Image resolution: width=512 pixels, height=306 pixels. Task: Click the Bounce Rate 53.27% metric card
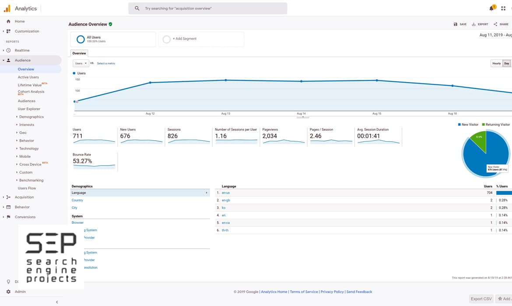coord(94,161)
